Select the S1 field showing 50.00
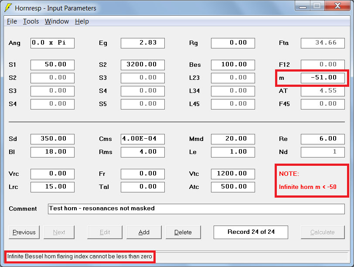354x267 pixels. 52,65
